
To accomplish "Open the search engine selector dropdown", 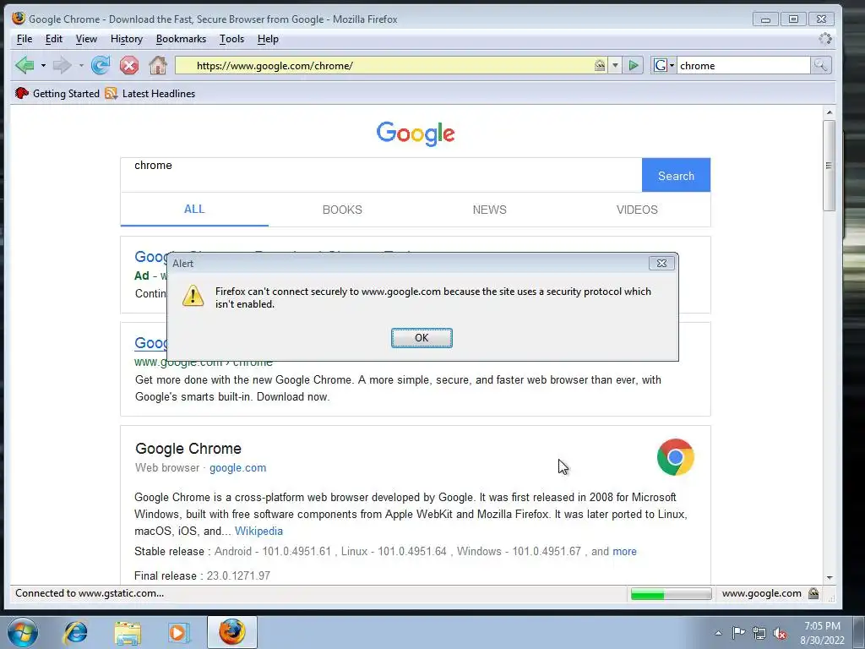I will pos(664,66).
